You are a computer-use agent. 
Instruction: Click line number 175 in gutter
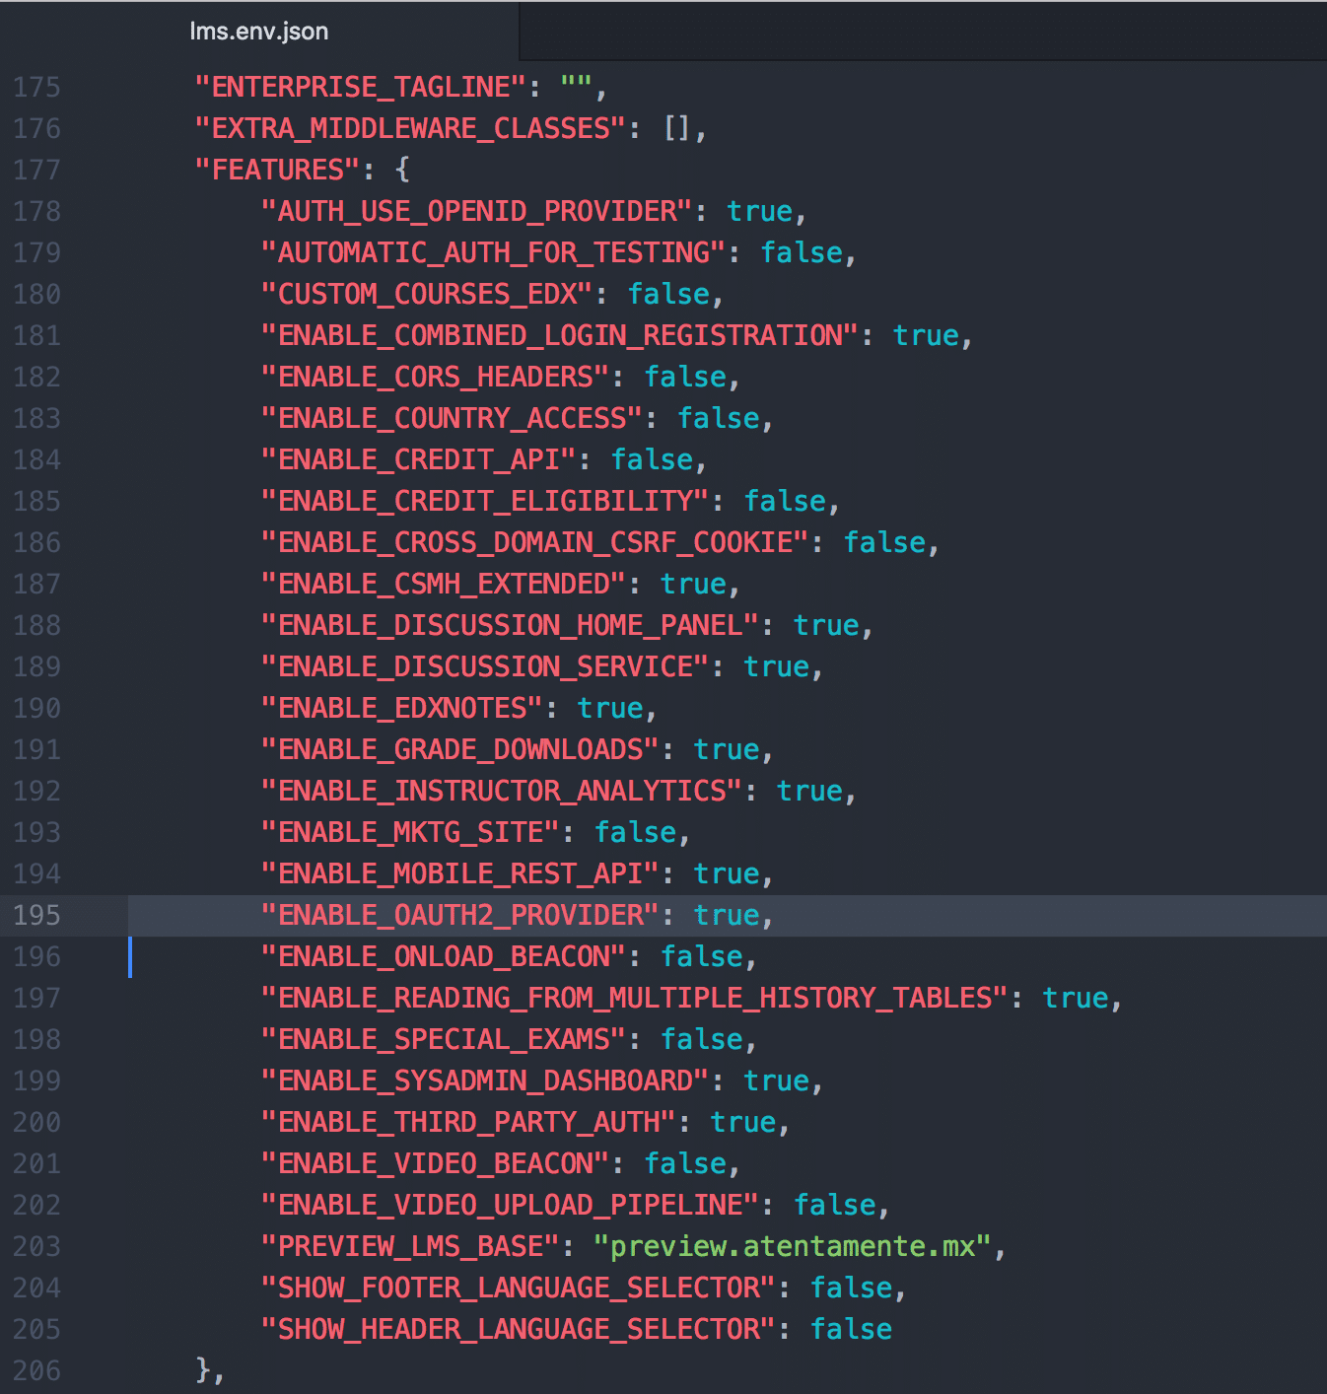pyautogui.click(x=36, y=87)
